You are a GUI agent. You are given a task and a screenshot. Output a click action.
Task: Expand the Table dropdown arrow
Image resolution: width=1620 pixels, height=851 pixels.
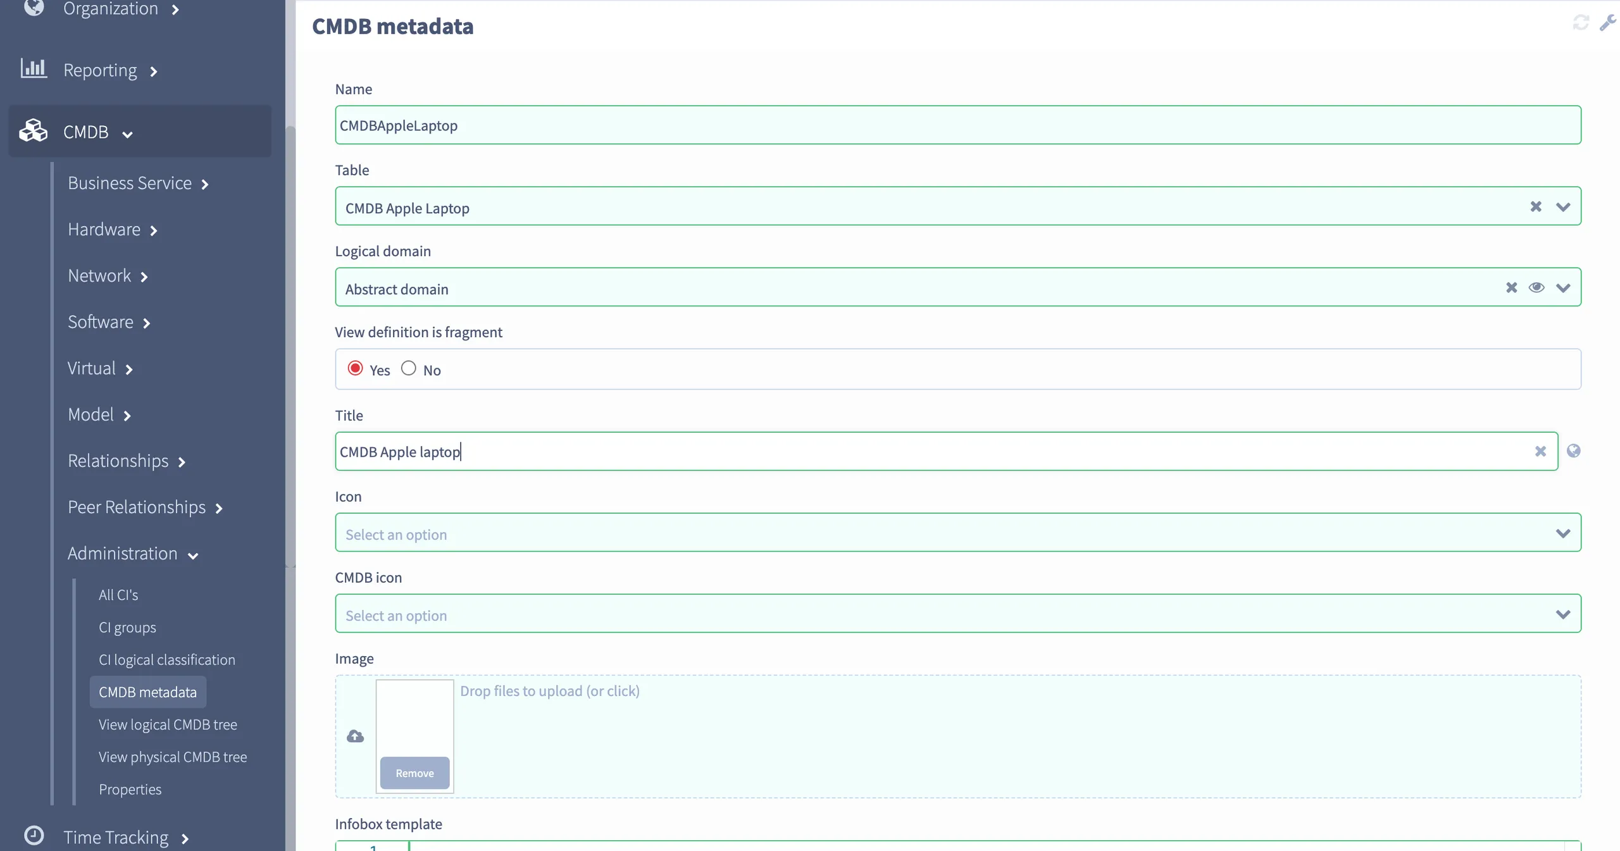[x=1562, y=207]
